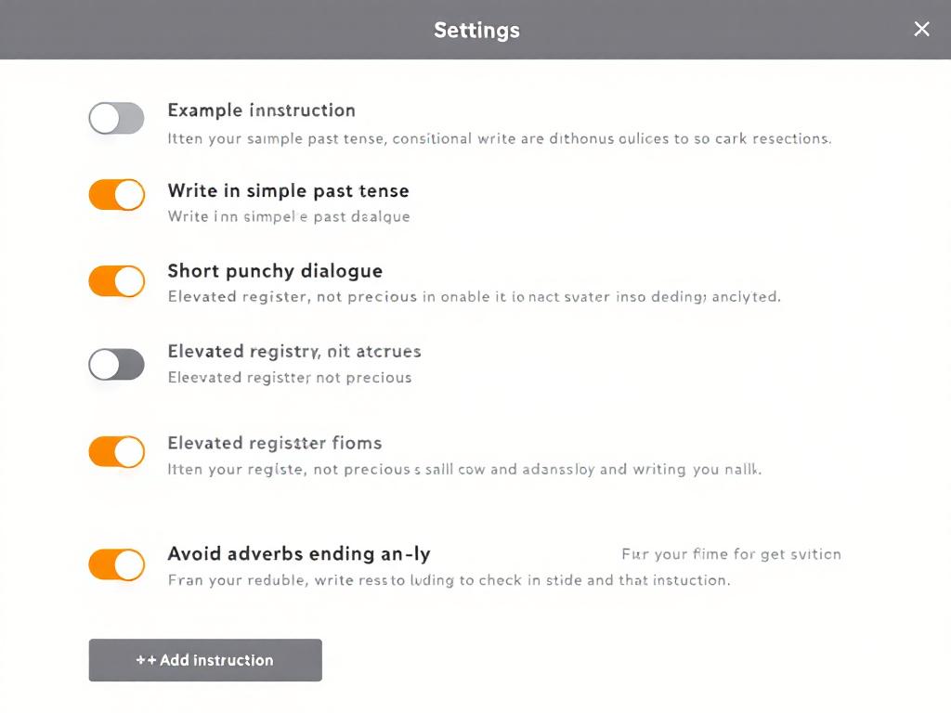
Task: Select the description below Short punchy dialogue
Action: click(x=474, y=297)
